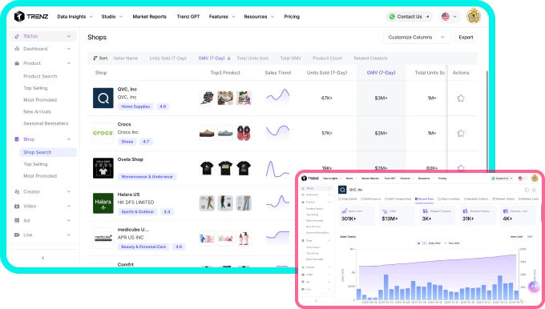The width and height of the screenshot is (545, 309).
Task: Click the 301K+ items sold card
Action: [357, 215]
